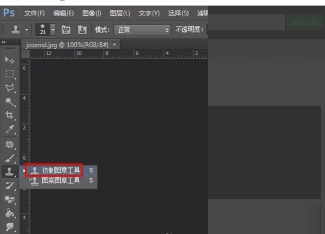Open the 文字(Y) menu

pos(149,13)
